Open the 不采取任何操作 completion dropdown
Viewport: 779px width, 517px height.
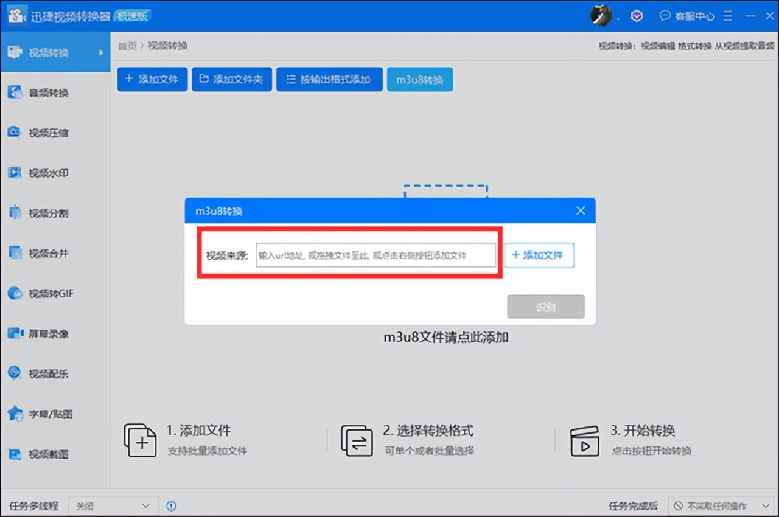(718, 505)
